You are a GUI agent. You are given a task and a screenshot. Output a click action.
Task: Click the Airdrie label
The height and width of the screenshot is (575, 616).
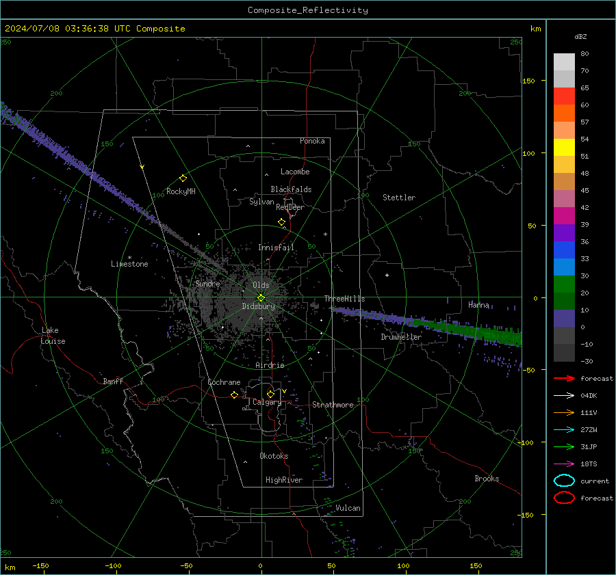[x=270, y=365]
